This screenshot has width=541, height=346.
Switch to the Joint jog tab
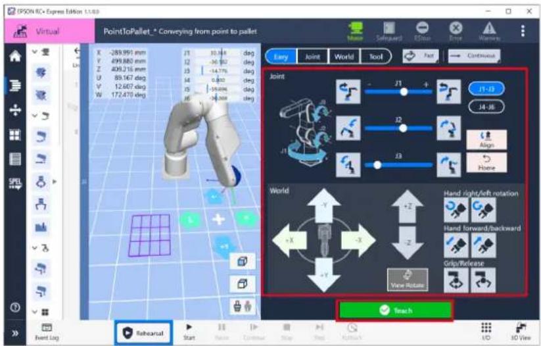click(x=313, y=57)
